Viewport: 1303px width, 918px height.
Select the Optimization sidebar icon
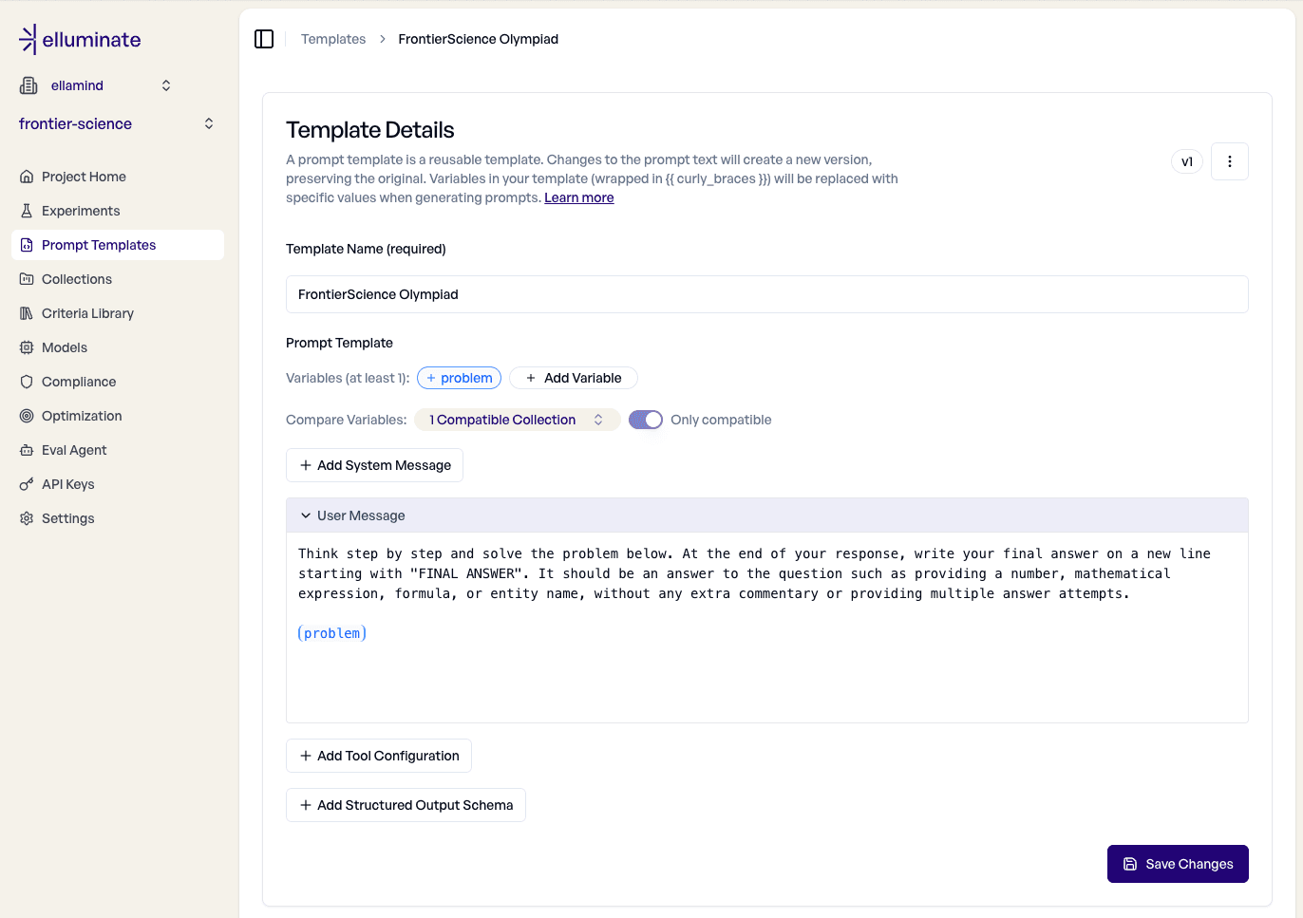[x=28, y=415]
